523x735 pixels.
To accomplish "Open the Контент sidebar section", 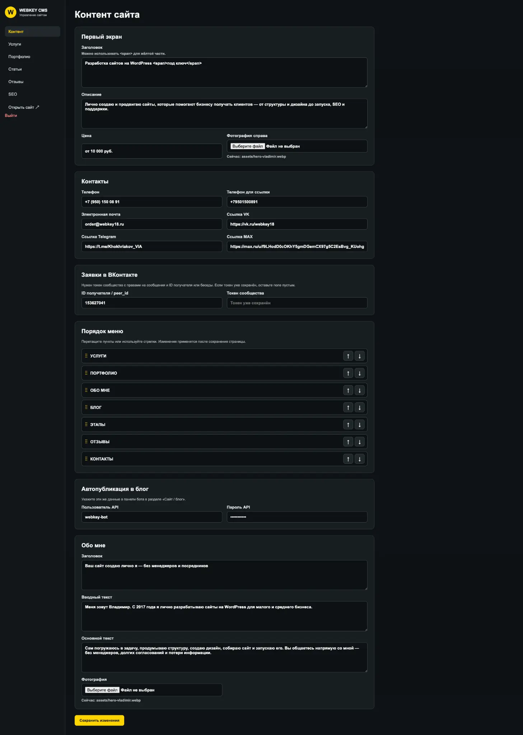I will pyautogui.click(x=33, y=32).
